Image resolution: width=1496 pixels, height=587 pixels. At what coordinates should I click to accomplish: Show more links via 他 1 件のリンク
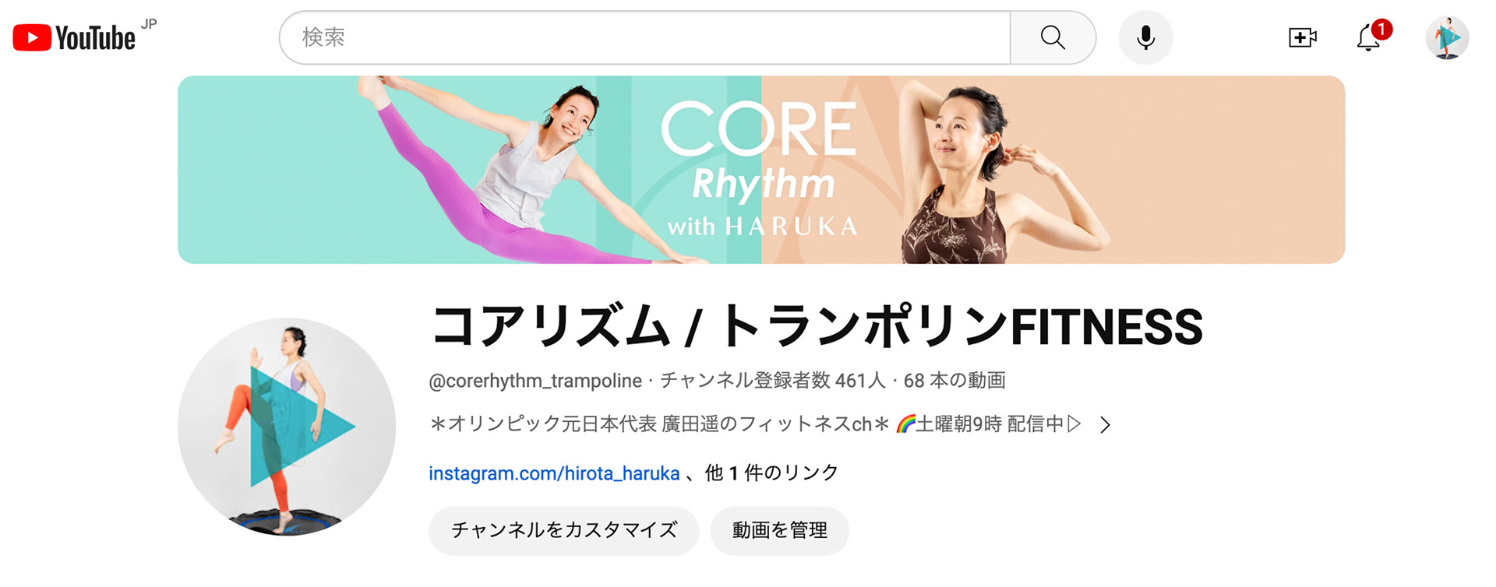click(771, 473)
